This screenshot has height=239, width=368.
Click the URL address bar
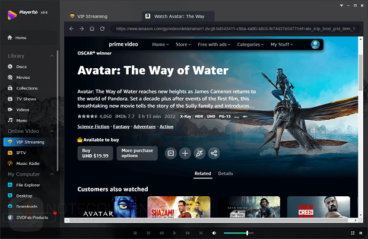[236, 28]
